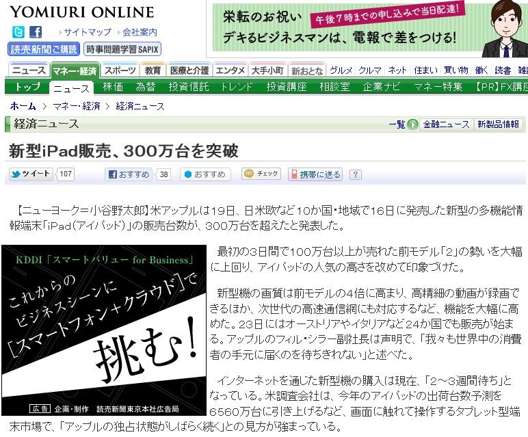Viewport: 528px width, 437px height.
Task: Open the 教育 tab
Action: tap(153, 70)
